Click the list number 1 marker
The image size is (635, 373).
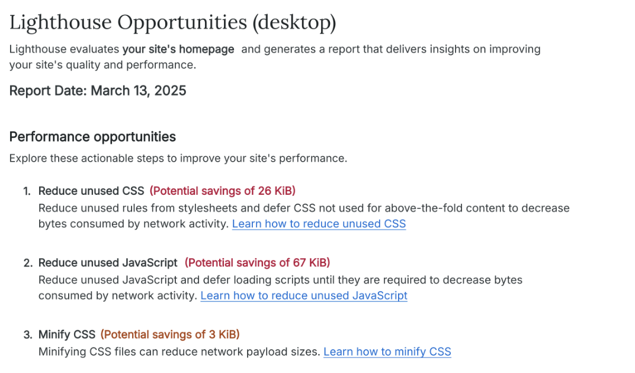click(27, 191)
